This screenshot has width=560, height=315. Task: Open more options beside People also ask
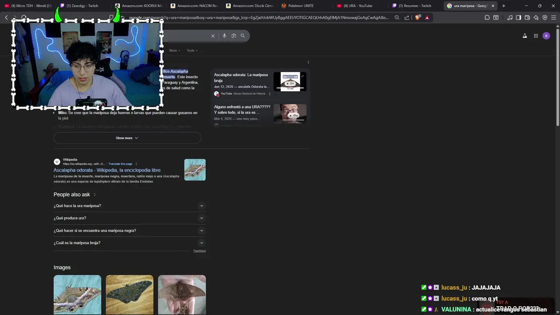[x=94, y=195]
